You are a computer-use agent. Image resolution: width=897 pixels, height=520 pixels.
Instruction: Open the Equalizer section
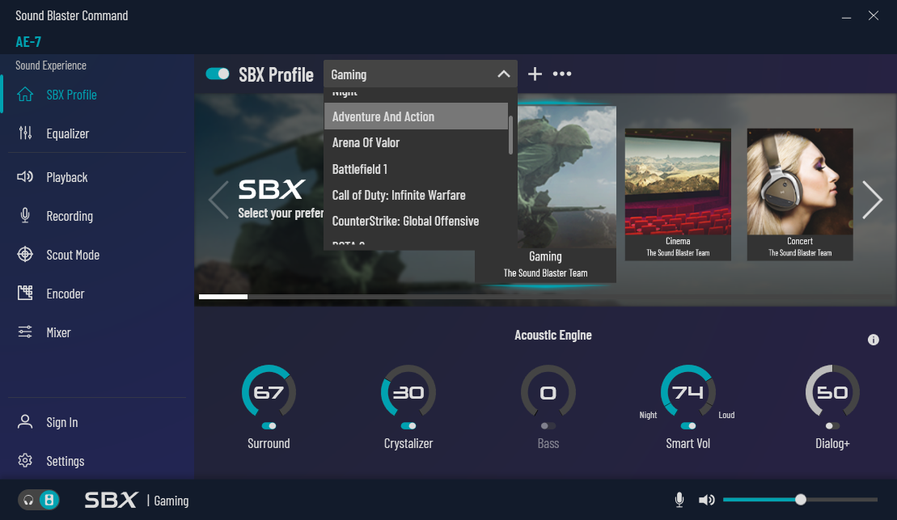(68, 133)
